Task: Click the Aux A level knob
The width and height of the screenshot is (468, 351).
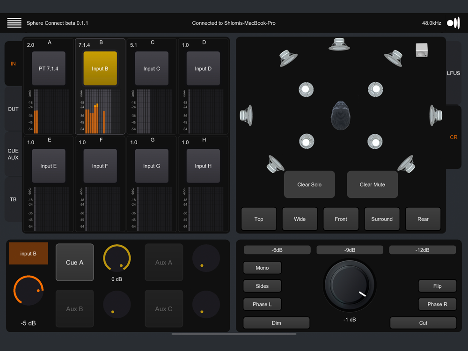Action: click(x=206, y=258)
